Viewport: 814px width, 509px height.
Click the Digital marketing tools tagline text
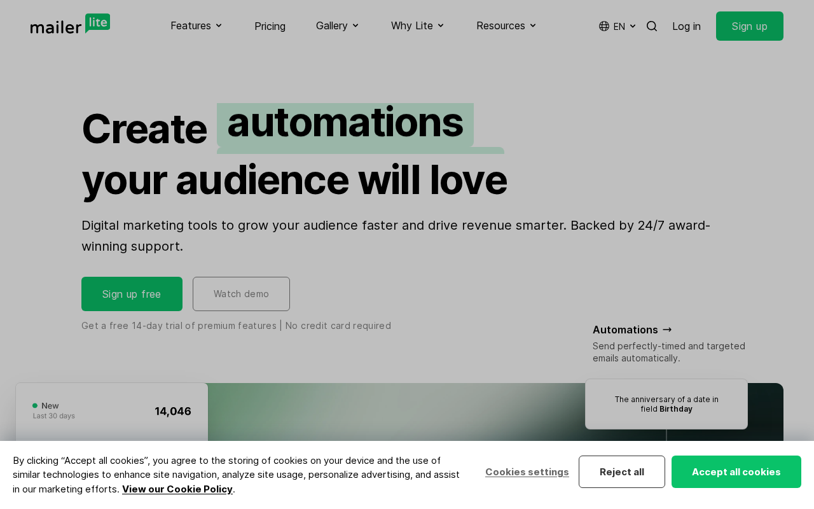point(396,235)
